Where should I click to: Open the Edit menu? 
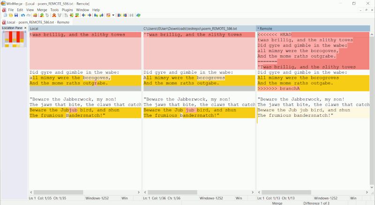[x=20, y=10]
